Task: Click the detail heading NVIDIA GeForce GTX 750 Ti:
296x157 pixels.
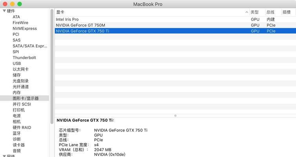Action: pyautogui.click(x=85, y=120)
